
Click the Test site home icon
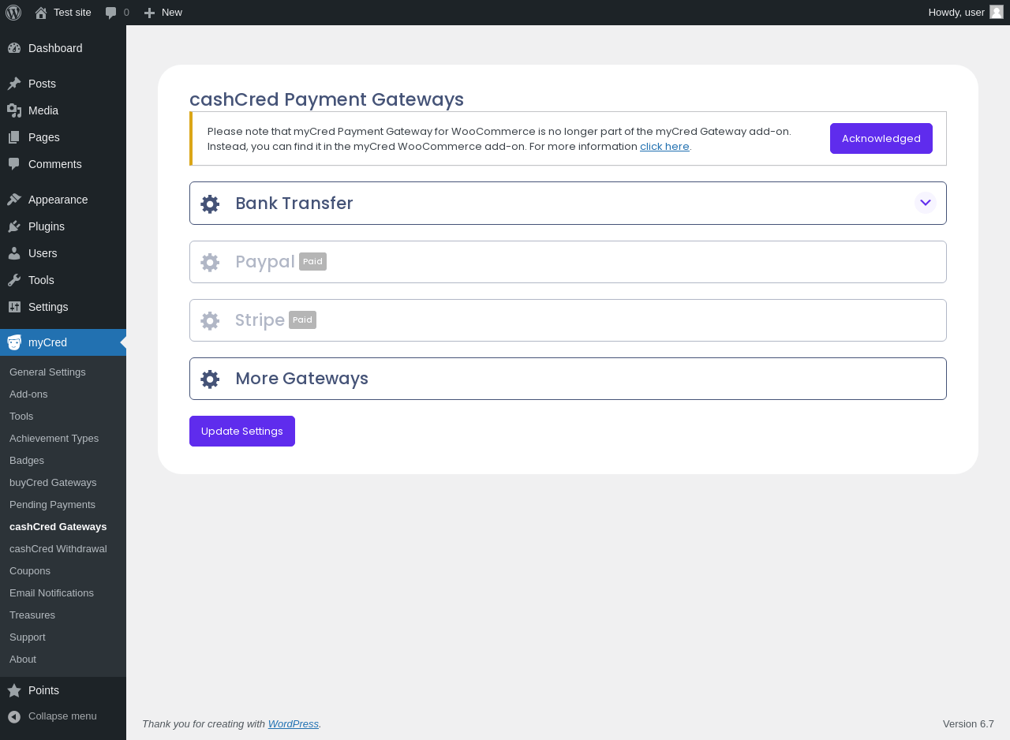[x=41, y=13]
